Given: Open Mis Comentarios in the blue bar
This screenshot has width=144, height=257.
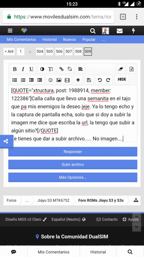Looking at the screenshot, I should [x=21, y=39].
